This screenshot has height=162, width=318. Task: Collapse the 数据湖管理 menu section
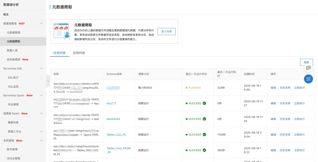coord(41,23)
